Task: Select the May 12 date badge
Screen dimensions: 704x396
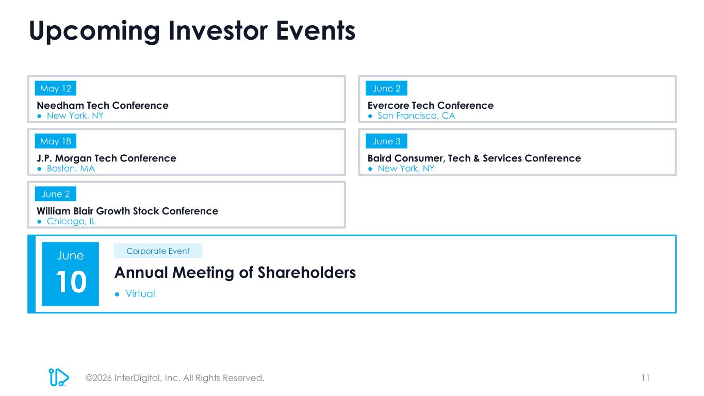Action: [x=56, y=89]
